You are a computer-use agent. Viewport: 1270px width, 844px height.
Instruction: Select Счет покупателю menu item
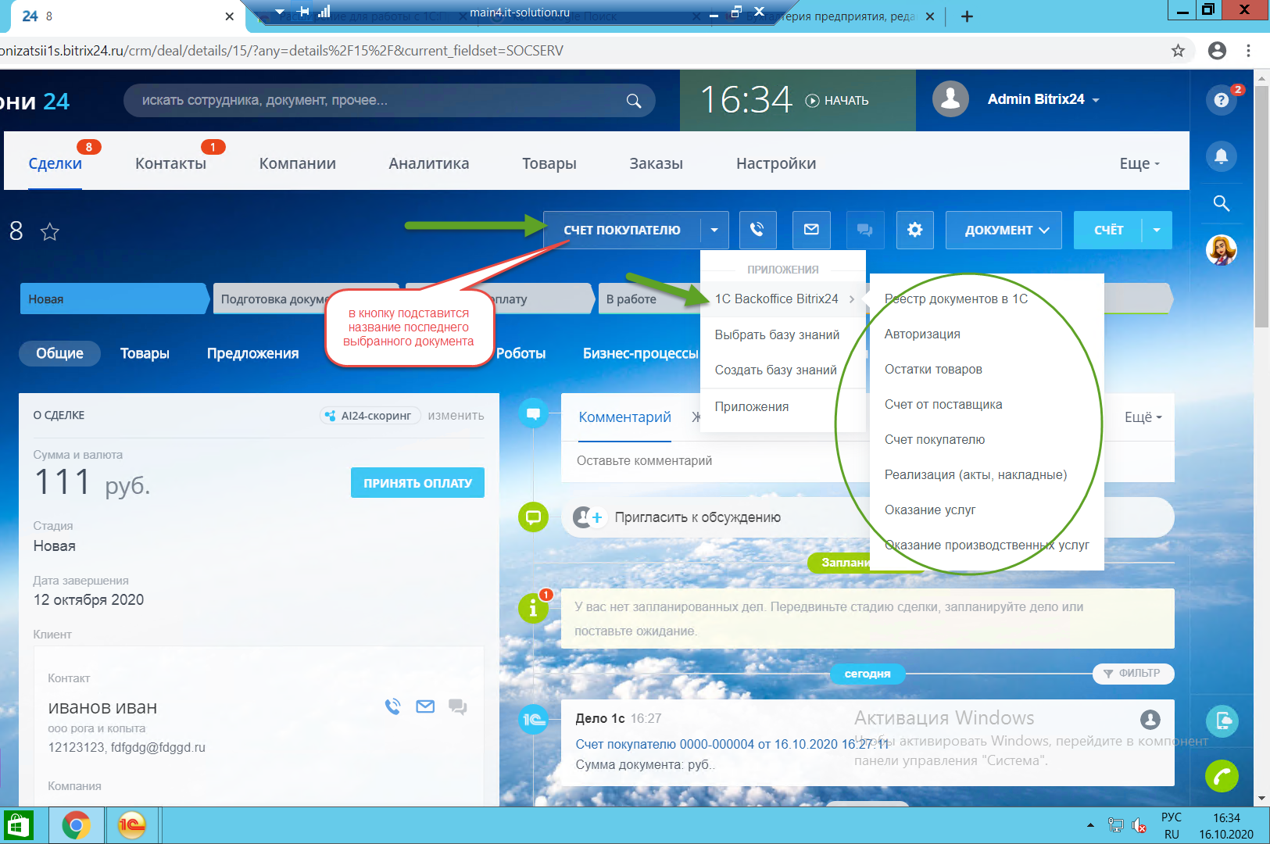(x=935, y=439)
